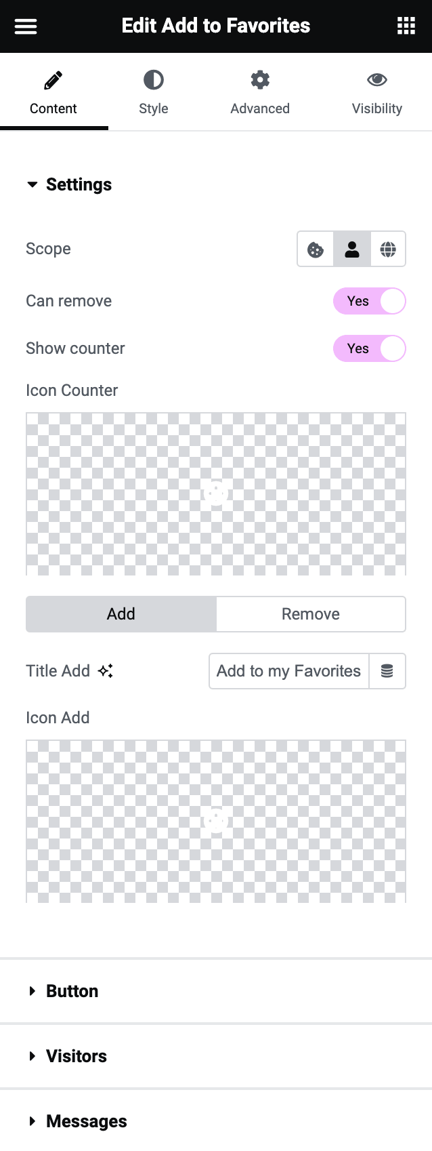Select cookie scope option

tap(316, 249)
